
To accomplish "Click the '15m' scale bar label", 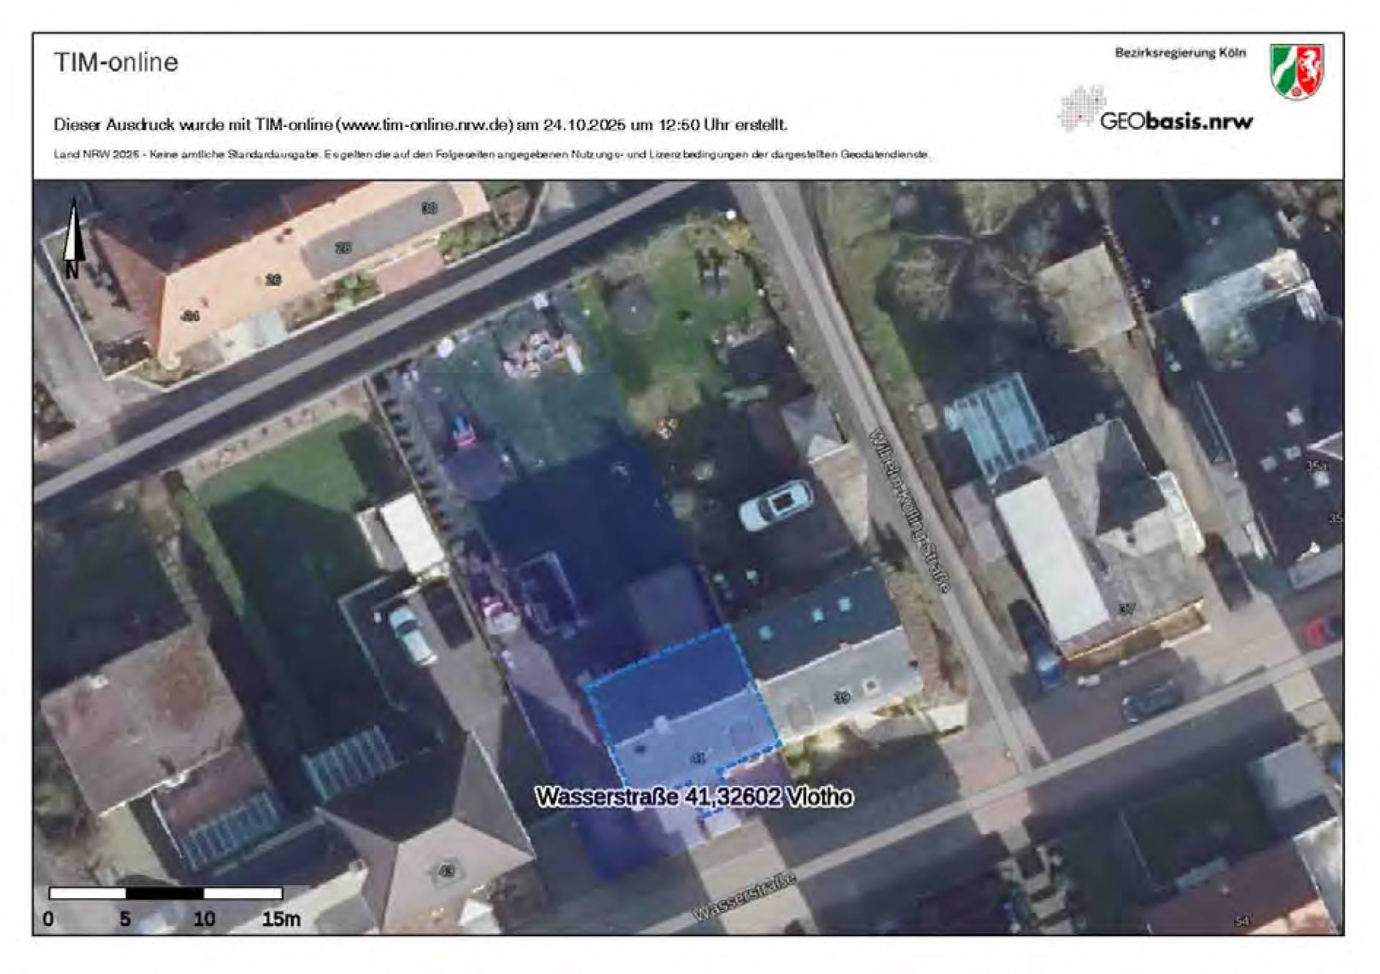I will point(282,919).
